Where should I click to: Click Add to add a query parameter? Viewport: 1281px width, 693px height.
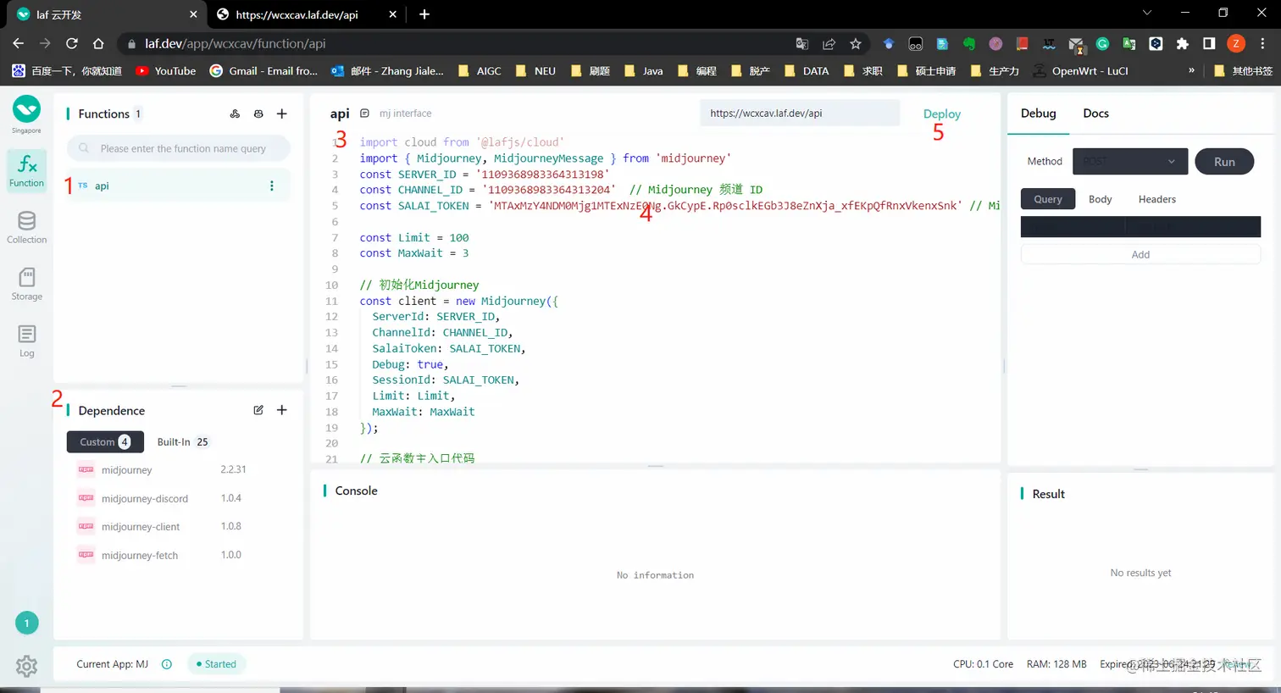[x=1140, y=254]
